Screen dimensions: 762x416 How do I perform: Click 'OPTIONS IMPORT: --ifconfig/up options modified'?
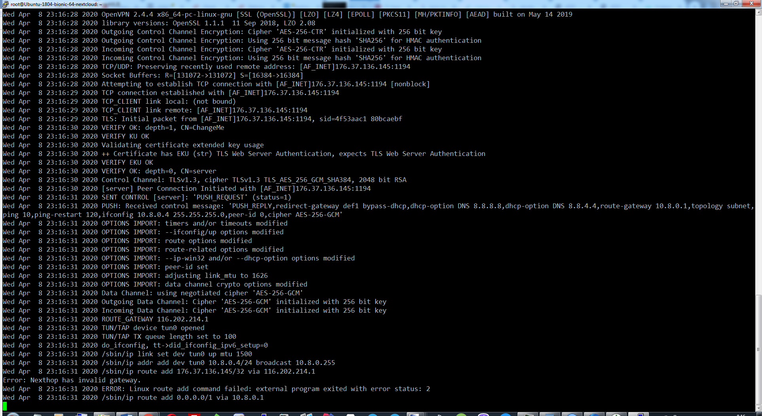coord(193,232)
